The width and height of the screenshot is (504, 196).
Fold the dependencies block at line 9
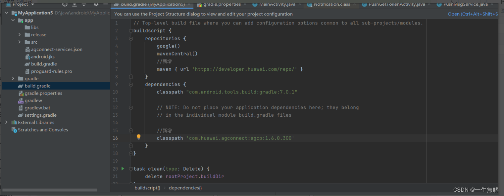tap(131, 84)
